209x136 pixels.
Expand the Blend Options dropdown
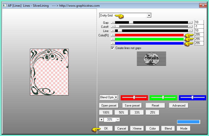click(x=116, y=97)
